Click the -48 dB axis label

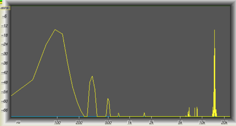click(x=4, y=82)
